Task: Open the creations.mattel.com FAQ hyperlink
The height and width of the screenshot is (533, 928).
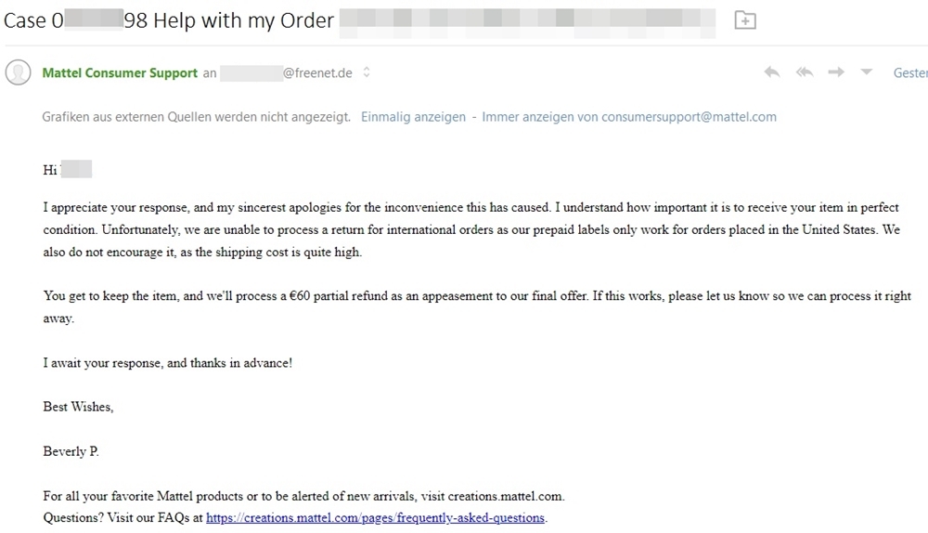Action: point(375,517)
